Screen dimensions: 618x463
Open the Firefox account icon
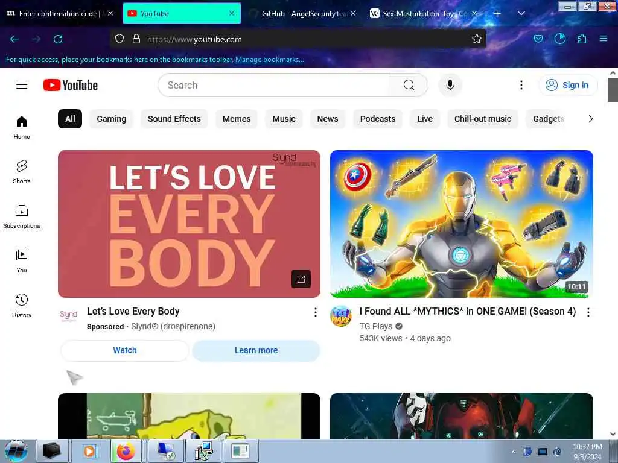coord(559,39)
